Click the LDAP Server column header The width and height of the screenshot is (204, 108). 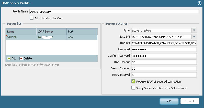click(51, 32)
